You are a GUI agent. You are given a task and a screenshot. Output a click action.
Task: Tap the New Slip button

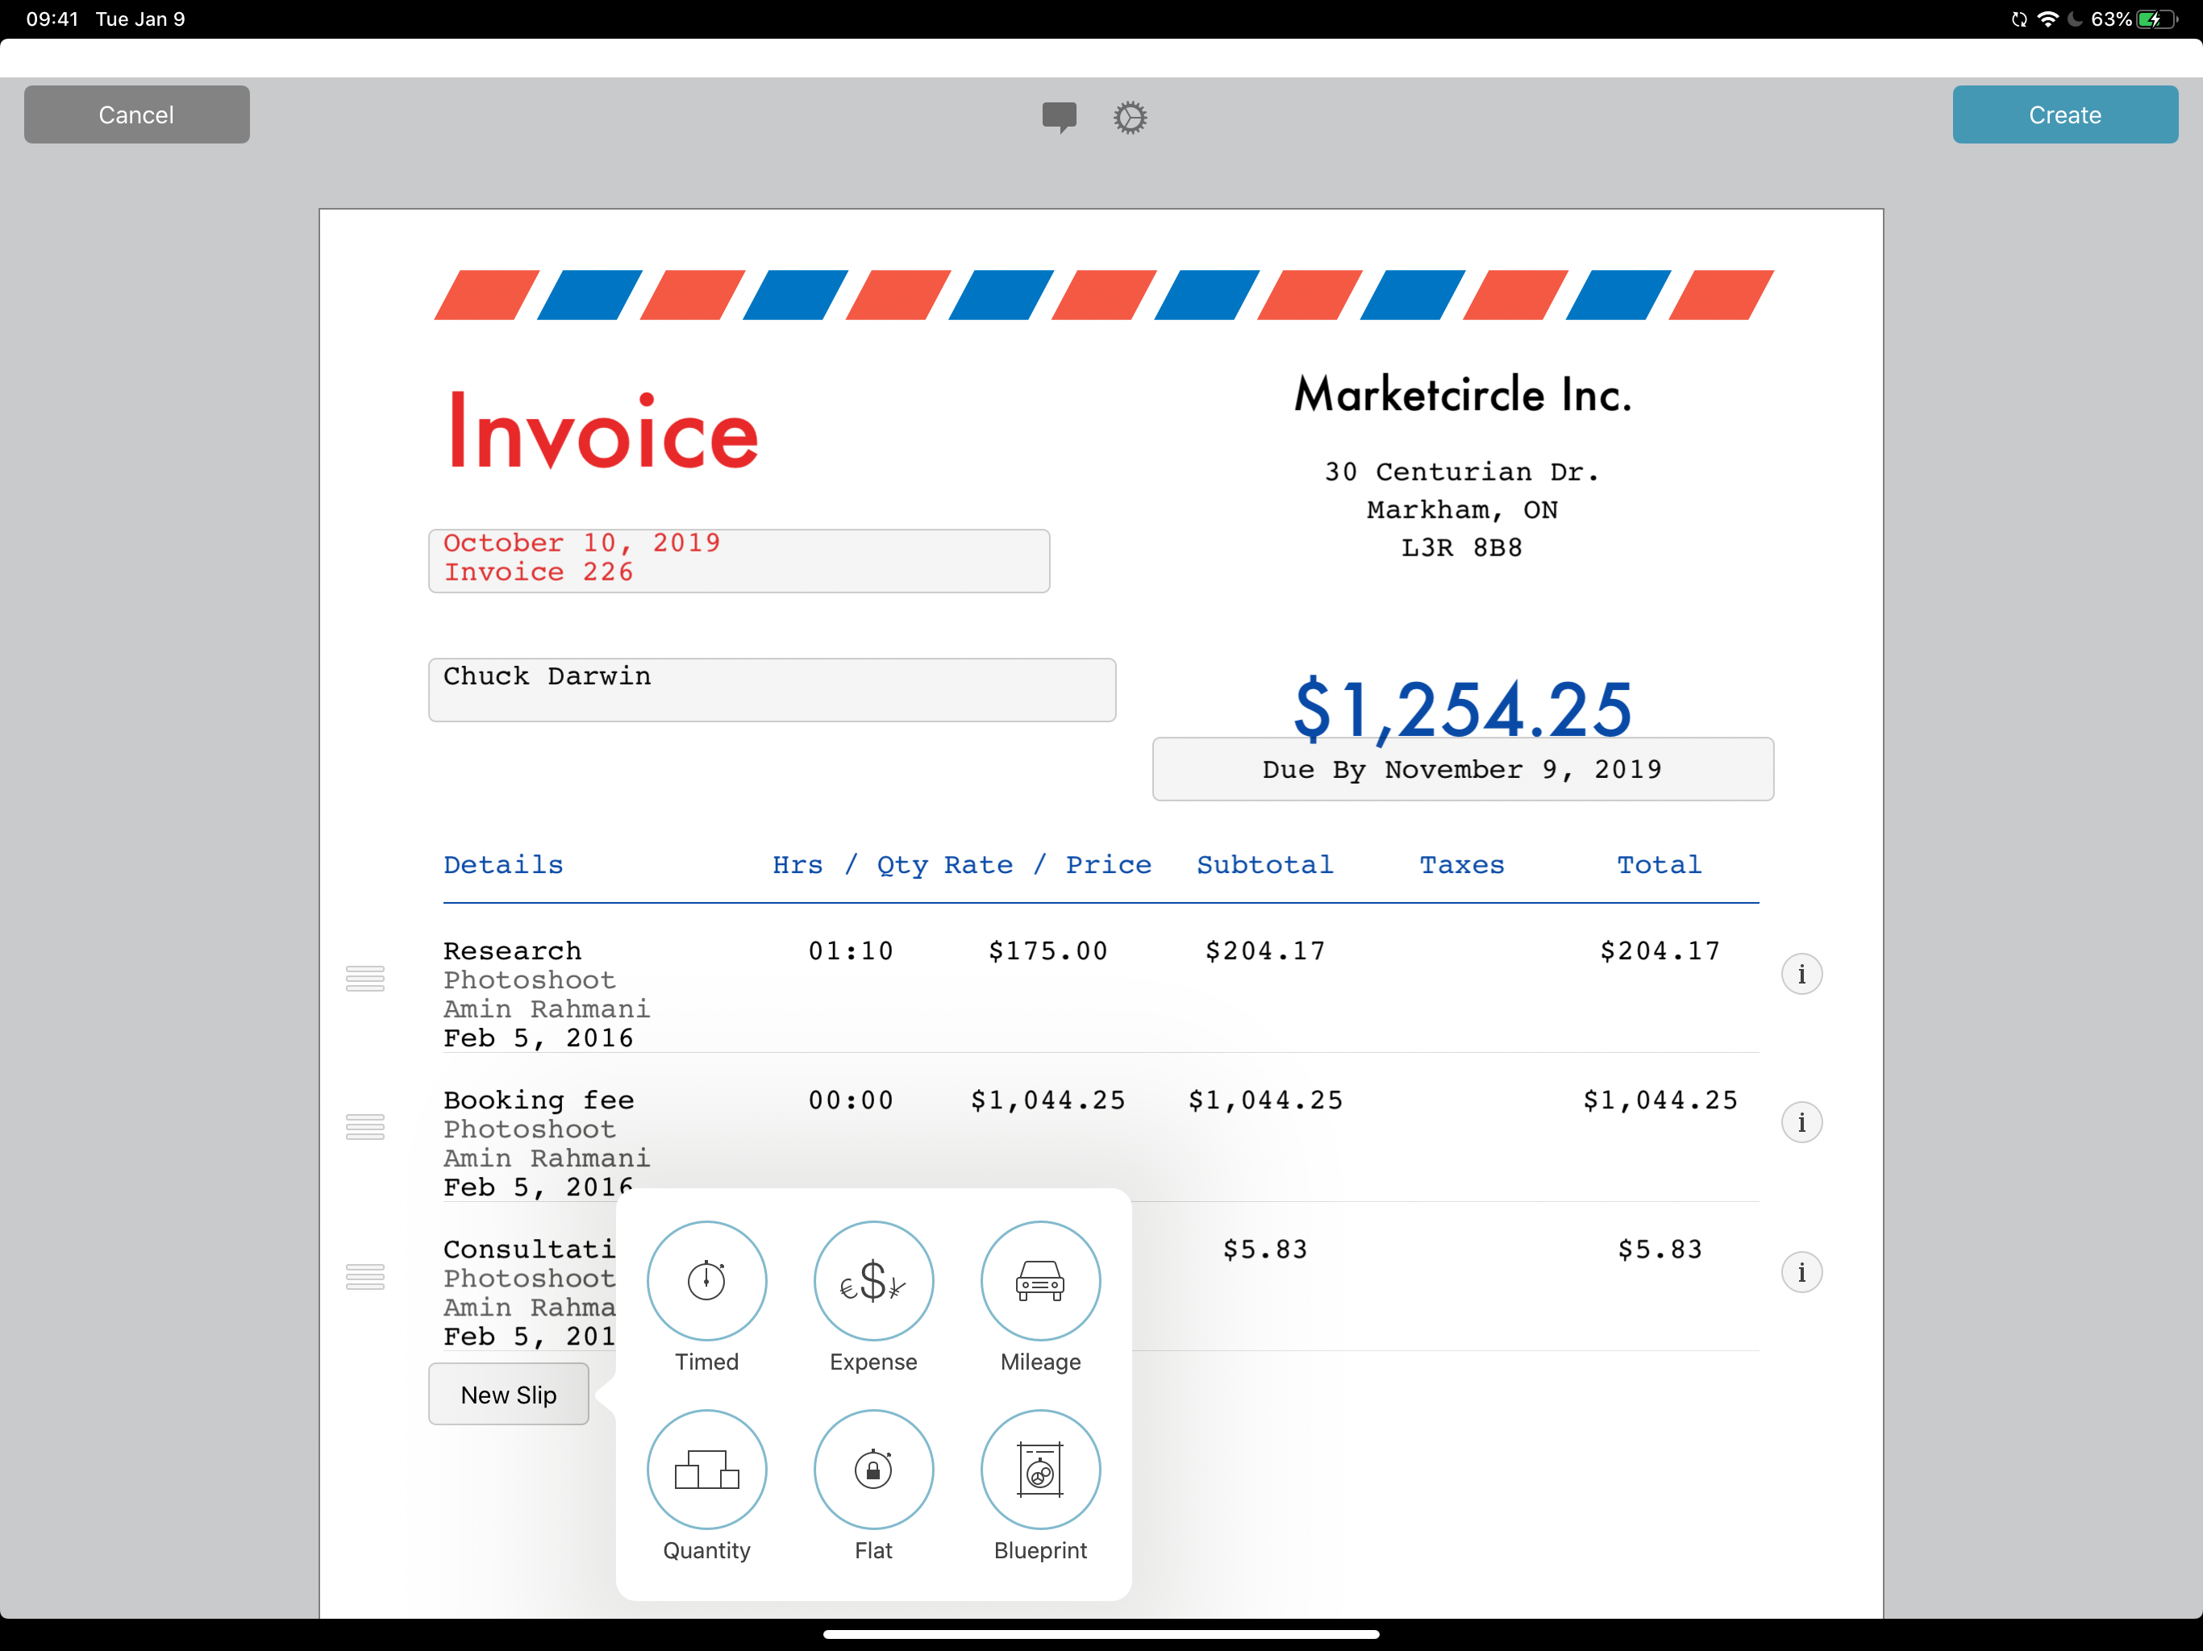pos(508,1394)
